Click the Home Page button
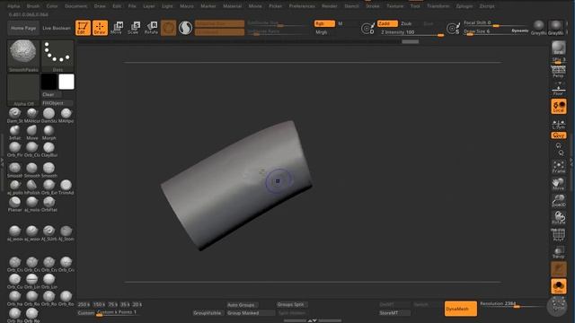The width and height of the screenshot is (575, 323). 23,28
